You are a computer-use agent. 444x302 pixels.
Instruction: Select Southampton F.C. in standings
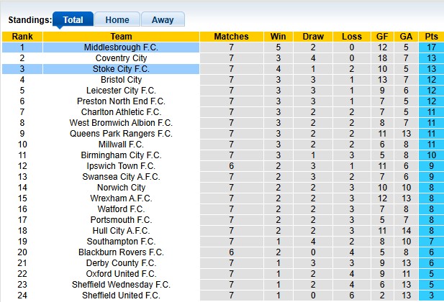tap(121, 242)
